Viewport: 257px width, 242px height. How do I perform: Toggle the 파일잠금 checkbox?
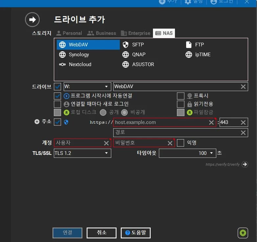click(181, 112)
